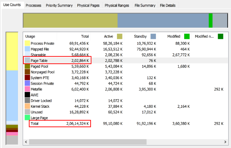Click the Mapped File light blue swatch
This screenshot has height=148, width=231.
[x=27, y=49]
